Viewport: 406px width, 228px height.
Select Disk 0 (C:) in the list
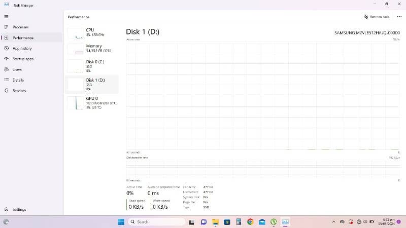point(92,66)
